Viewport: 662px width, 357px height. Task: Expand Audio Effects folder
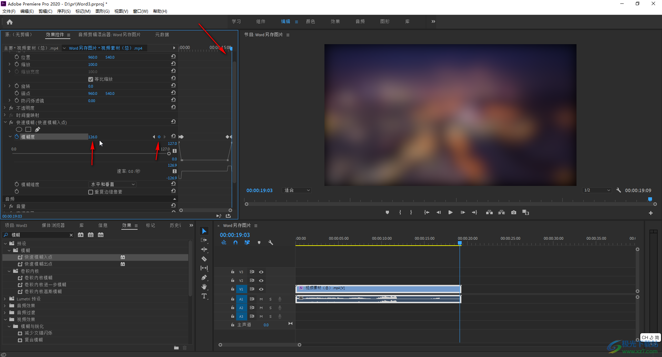click(5, 306)
